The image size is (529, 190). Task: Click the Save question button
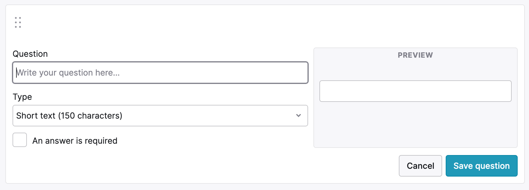(481, 166)
